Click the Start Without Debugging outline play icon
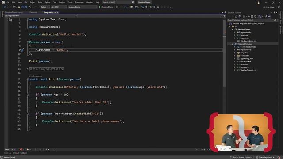 [x=117, y=7]
